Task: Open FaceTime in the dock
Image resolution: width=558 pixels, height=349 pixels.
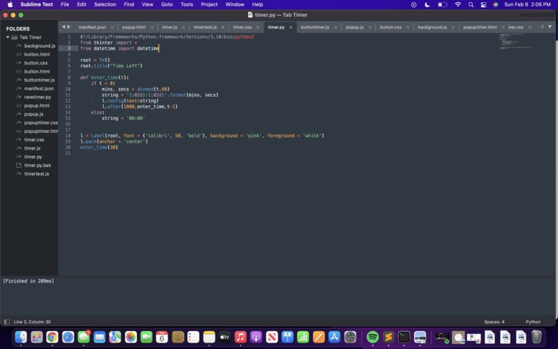Action: 146,337
